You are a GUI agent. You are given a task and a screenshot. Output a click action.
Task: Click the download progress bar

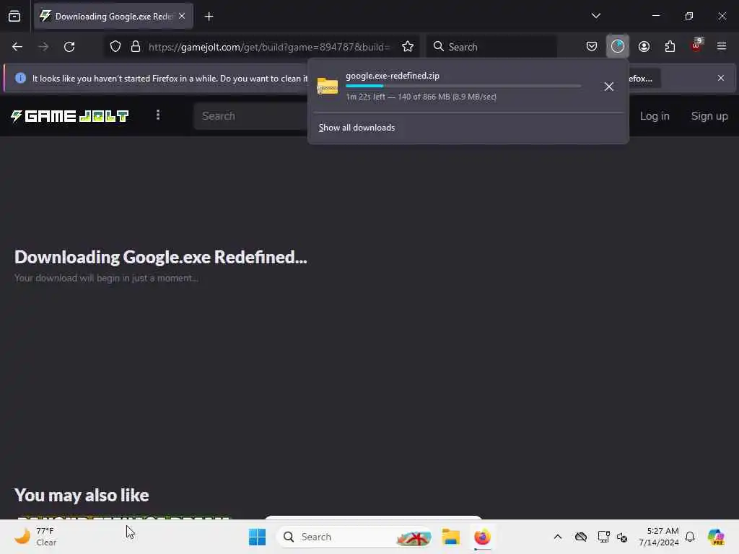tap(463, 87)
